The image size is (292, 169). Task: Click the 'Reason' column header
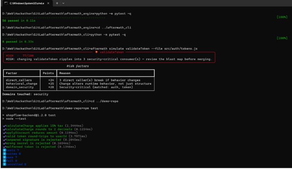click(x=65, y=73)
